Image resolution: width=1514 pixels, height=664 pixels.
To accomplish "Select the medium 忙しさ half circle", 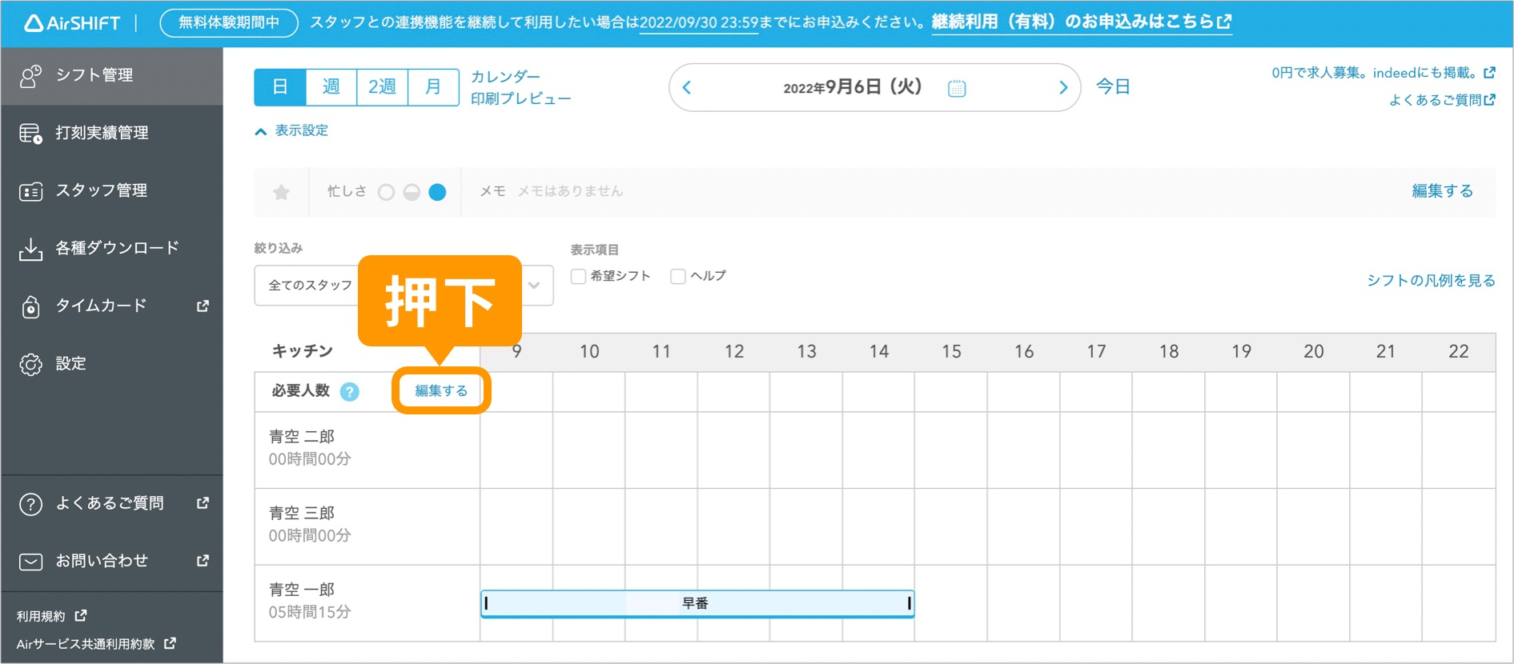I will point(412,192).
